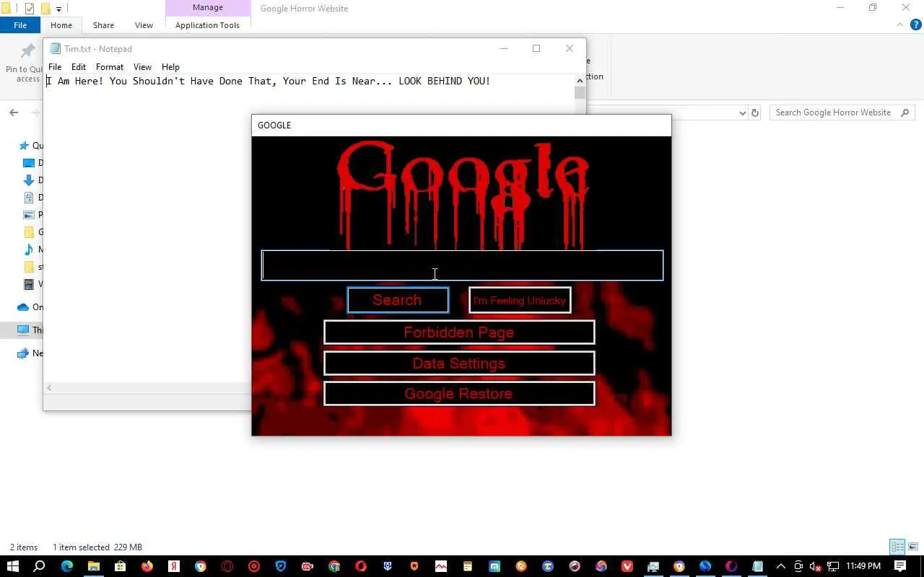Click the I'm Feeling Unlucky button
The width and height of the screenshot is (924, 577).
(520, 300)
